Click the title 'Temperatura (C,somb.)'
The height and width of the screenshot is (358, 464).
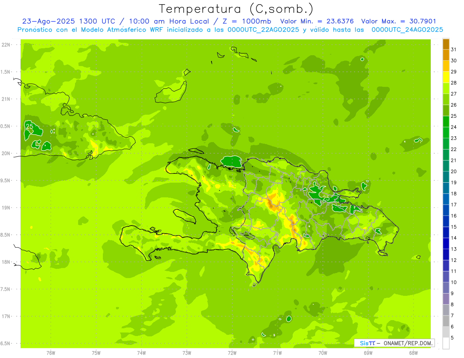236,8
